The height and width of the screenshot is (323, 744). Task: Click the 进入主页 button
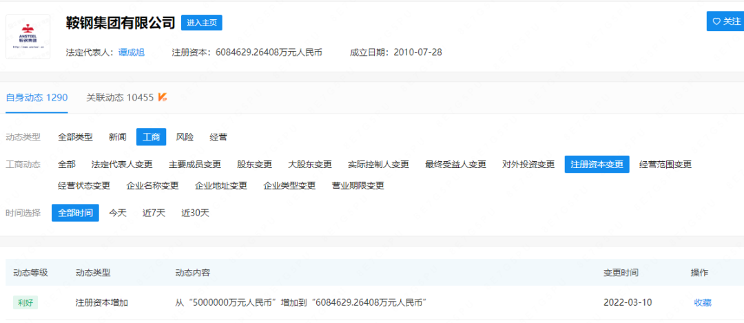201,23
